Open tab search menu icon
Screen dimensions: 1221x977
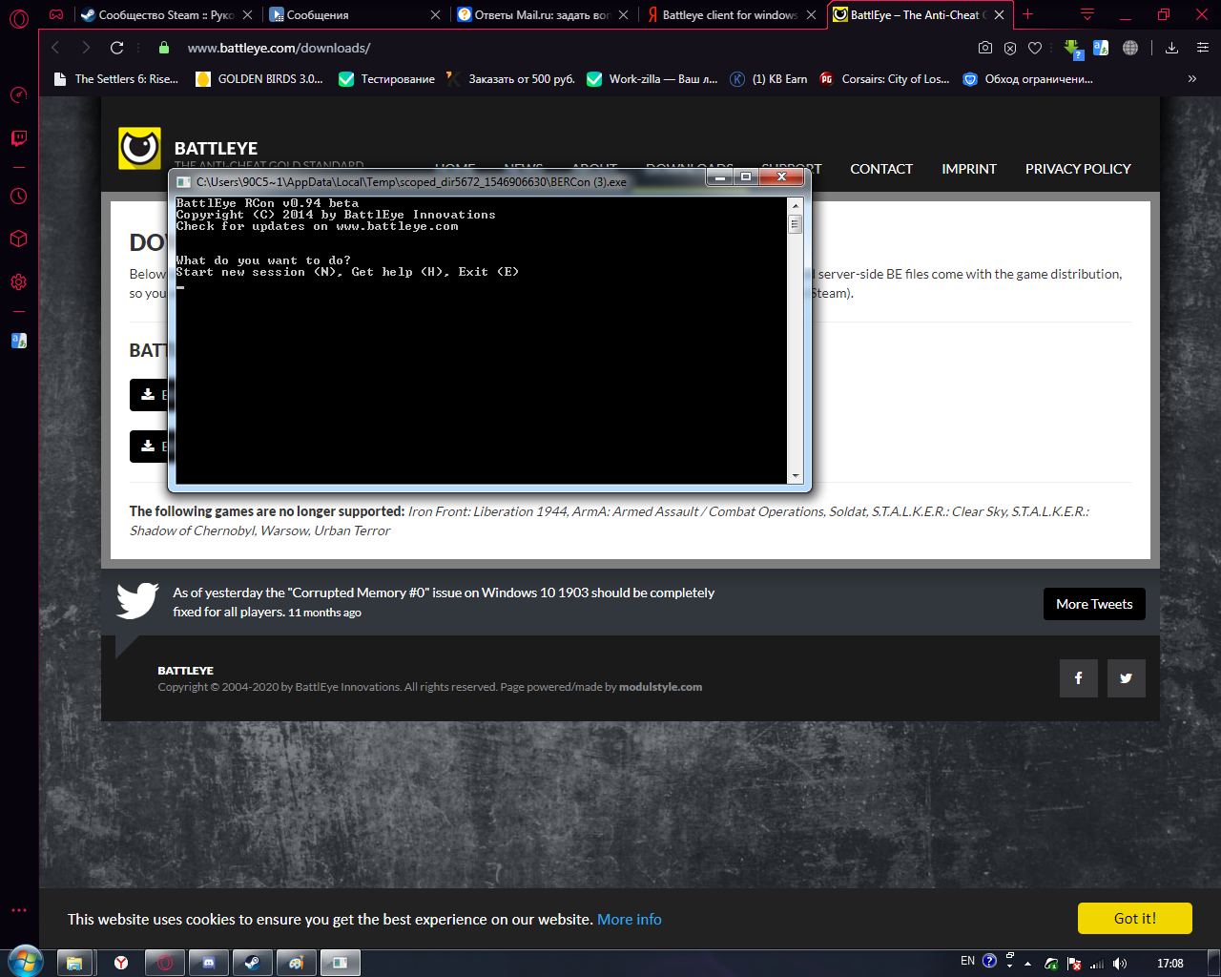click(x=1087, y=14)
